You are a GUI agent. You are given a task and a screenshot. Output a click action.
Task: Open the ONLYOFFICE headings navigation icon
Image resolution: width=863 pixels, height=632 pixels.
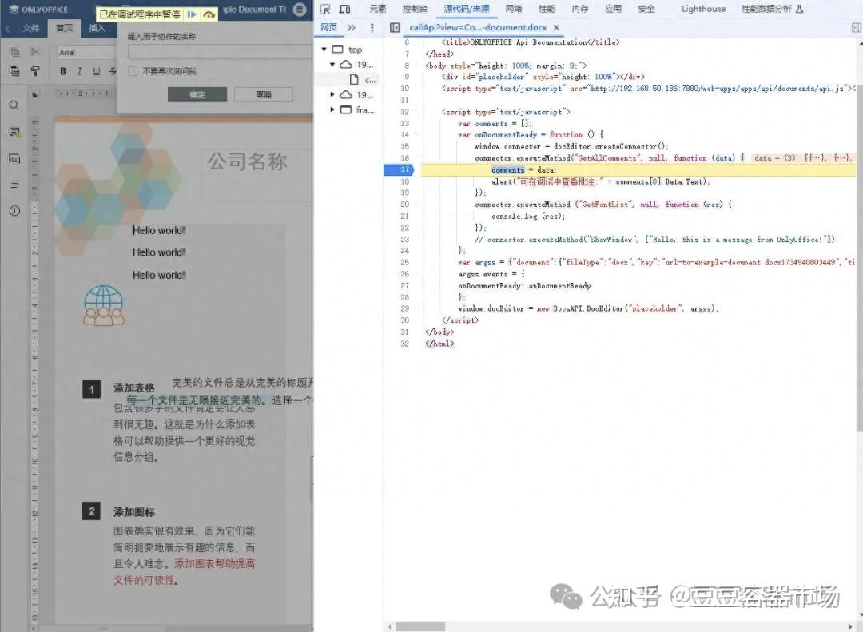(14, 184)
